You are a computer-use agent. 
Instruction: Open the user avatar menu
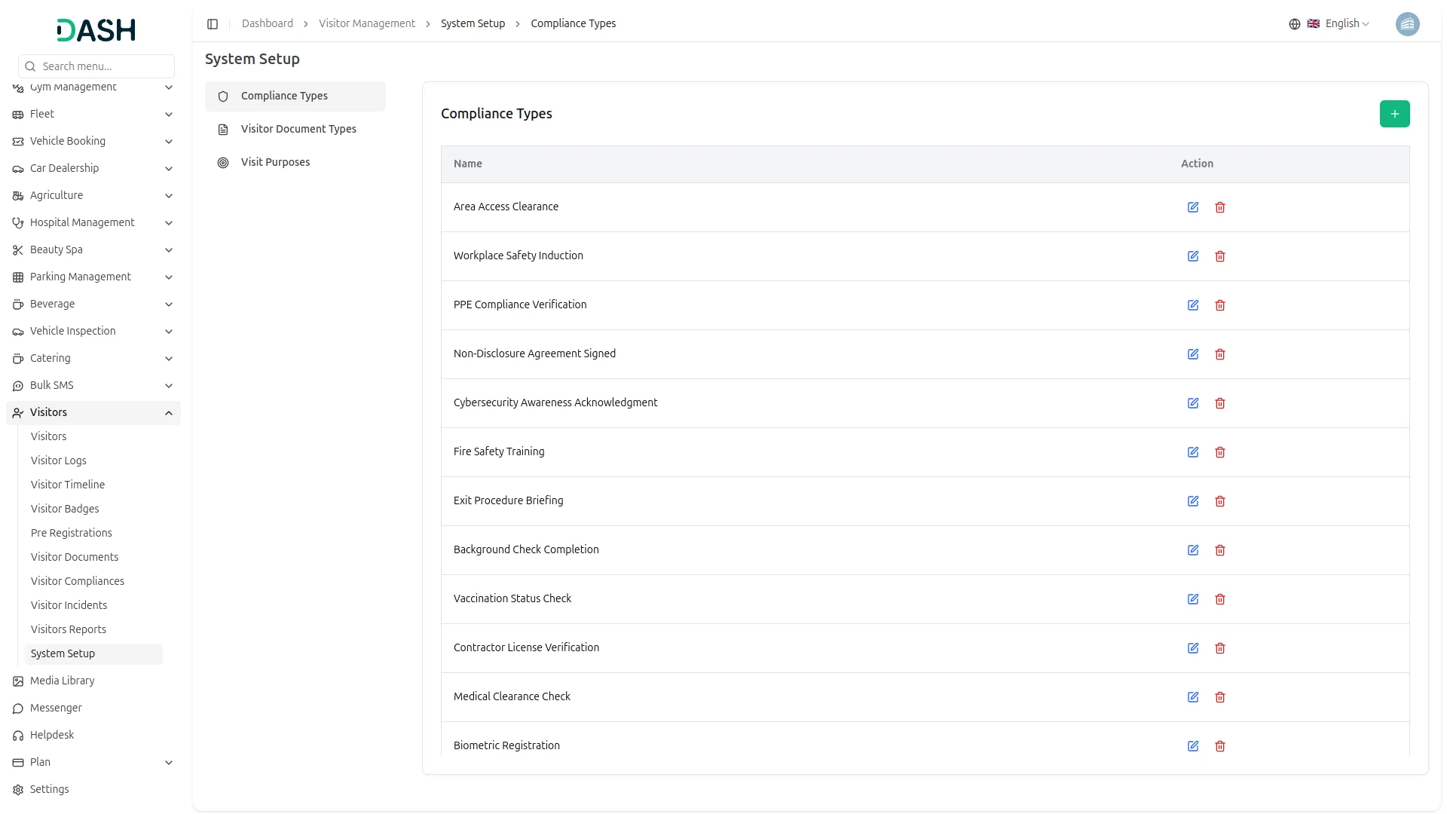point(1407,24)
